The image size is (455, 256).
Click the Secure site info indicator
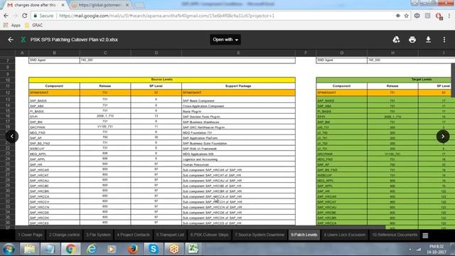pos(43,16)
